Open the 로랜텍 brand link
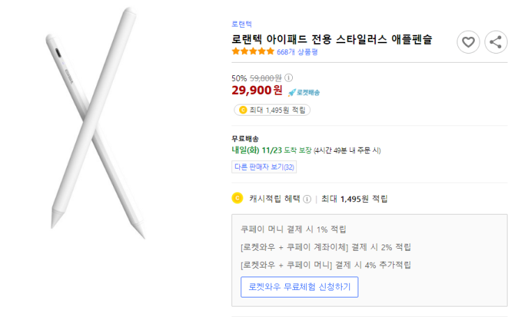This screenshot has height=317, width=518. click(241, 24)
